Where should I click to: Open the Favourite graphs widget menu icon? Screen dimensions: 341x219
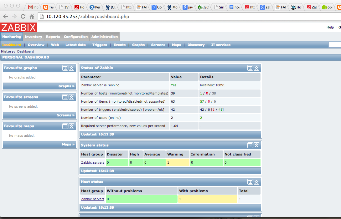tap(65, 68)
